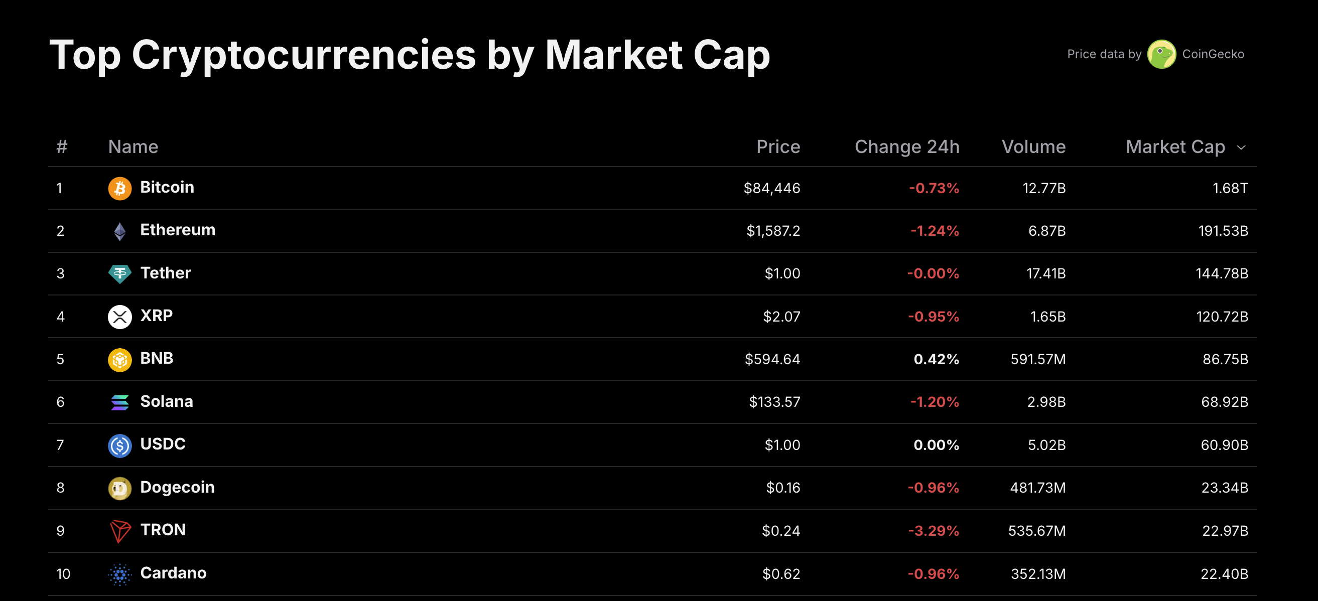The width and height of the screenshot is (1318, 601).
Task: Click the XRP logo icon
Action: pyautogui.click(x=120, y=317)
